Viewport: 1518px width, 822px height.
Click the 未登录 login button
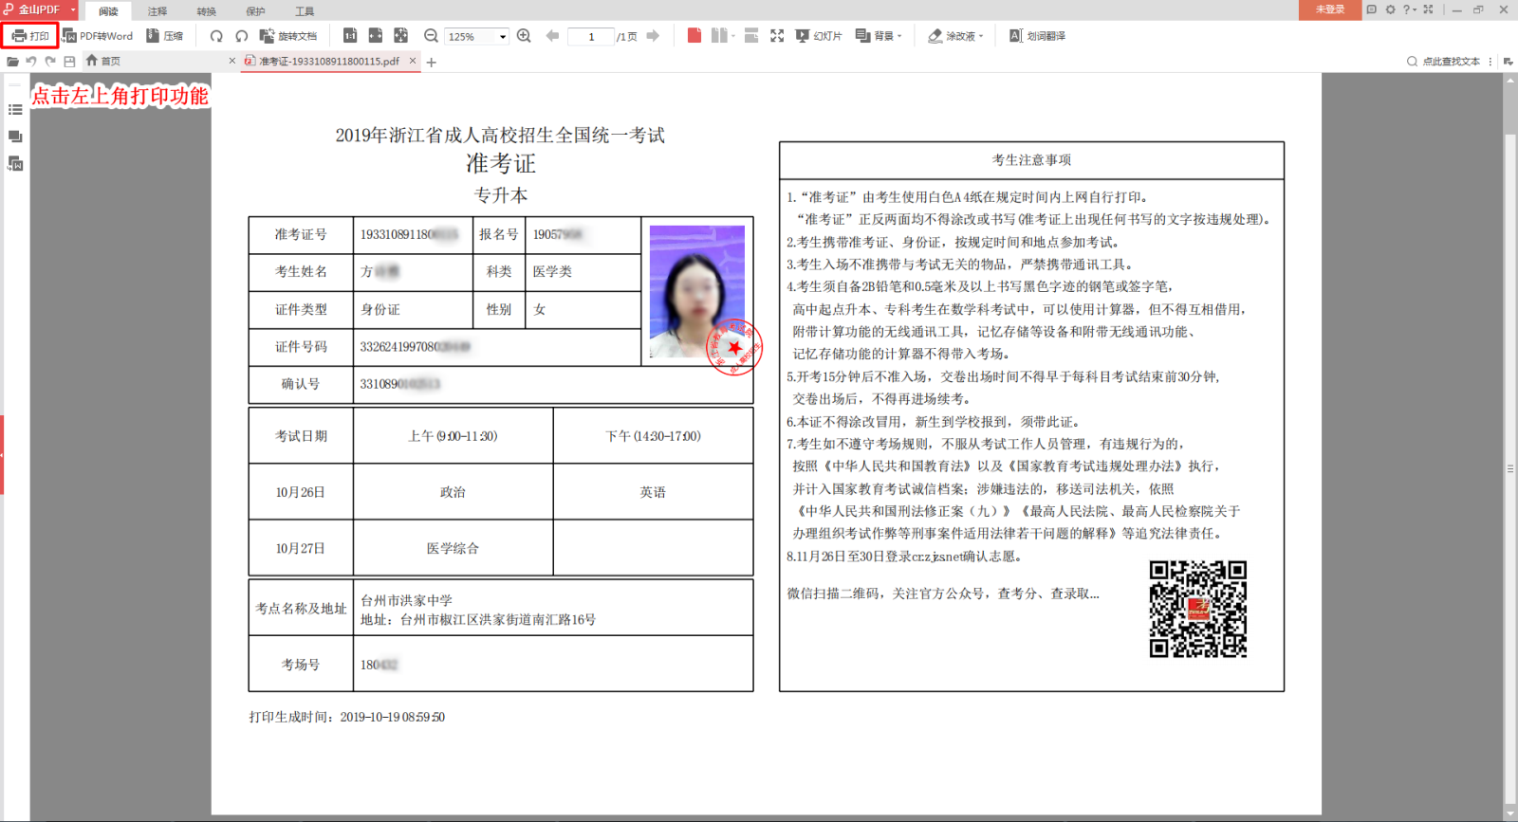[x=1329, y=9]
